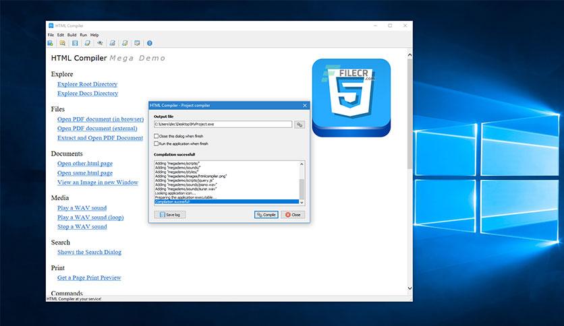Screen dimensions: 564x326
Task: Click the main page scrollbar up arrow
Action: click(410, 55)
